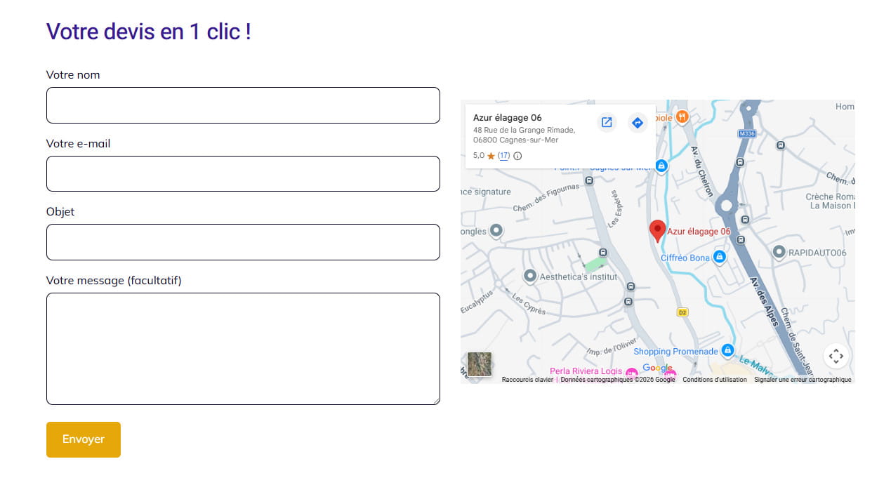Click the Google logo on map

[x=658, y=368]
